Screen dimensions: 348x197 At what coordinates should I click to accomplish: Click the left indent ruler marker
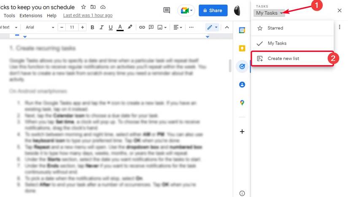click(x=25, y=37)
